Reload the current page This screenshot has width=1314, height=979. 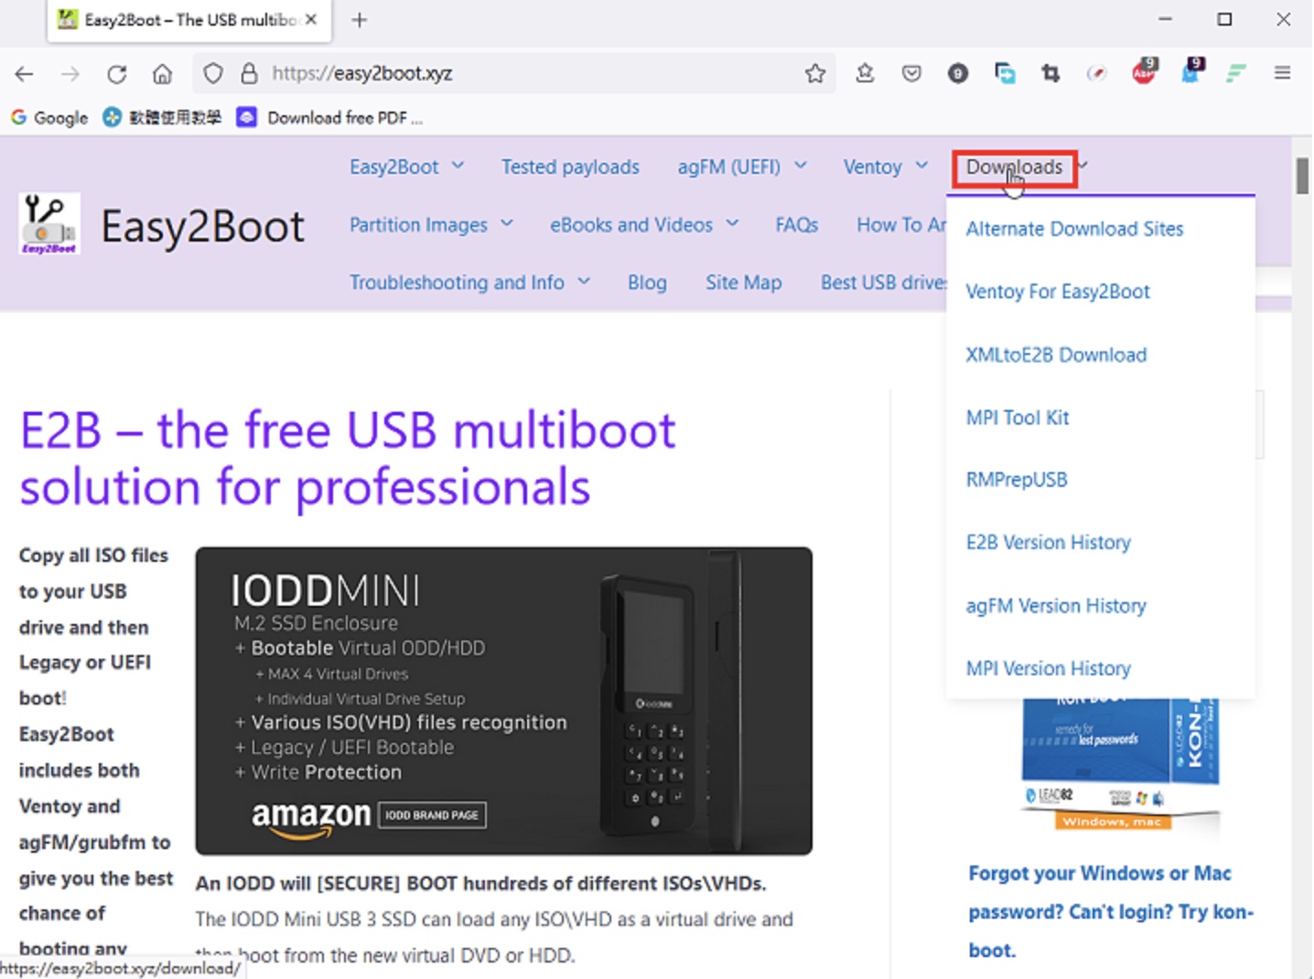[116, 74]
